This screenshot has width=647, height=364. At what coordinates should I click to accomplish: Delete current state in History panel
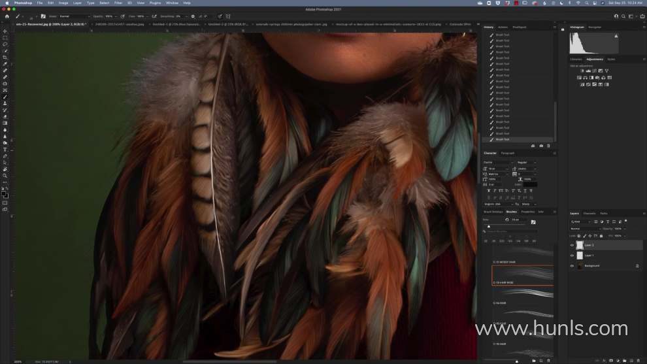click(548, 146)
